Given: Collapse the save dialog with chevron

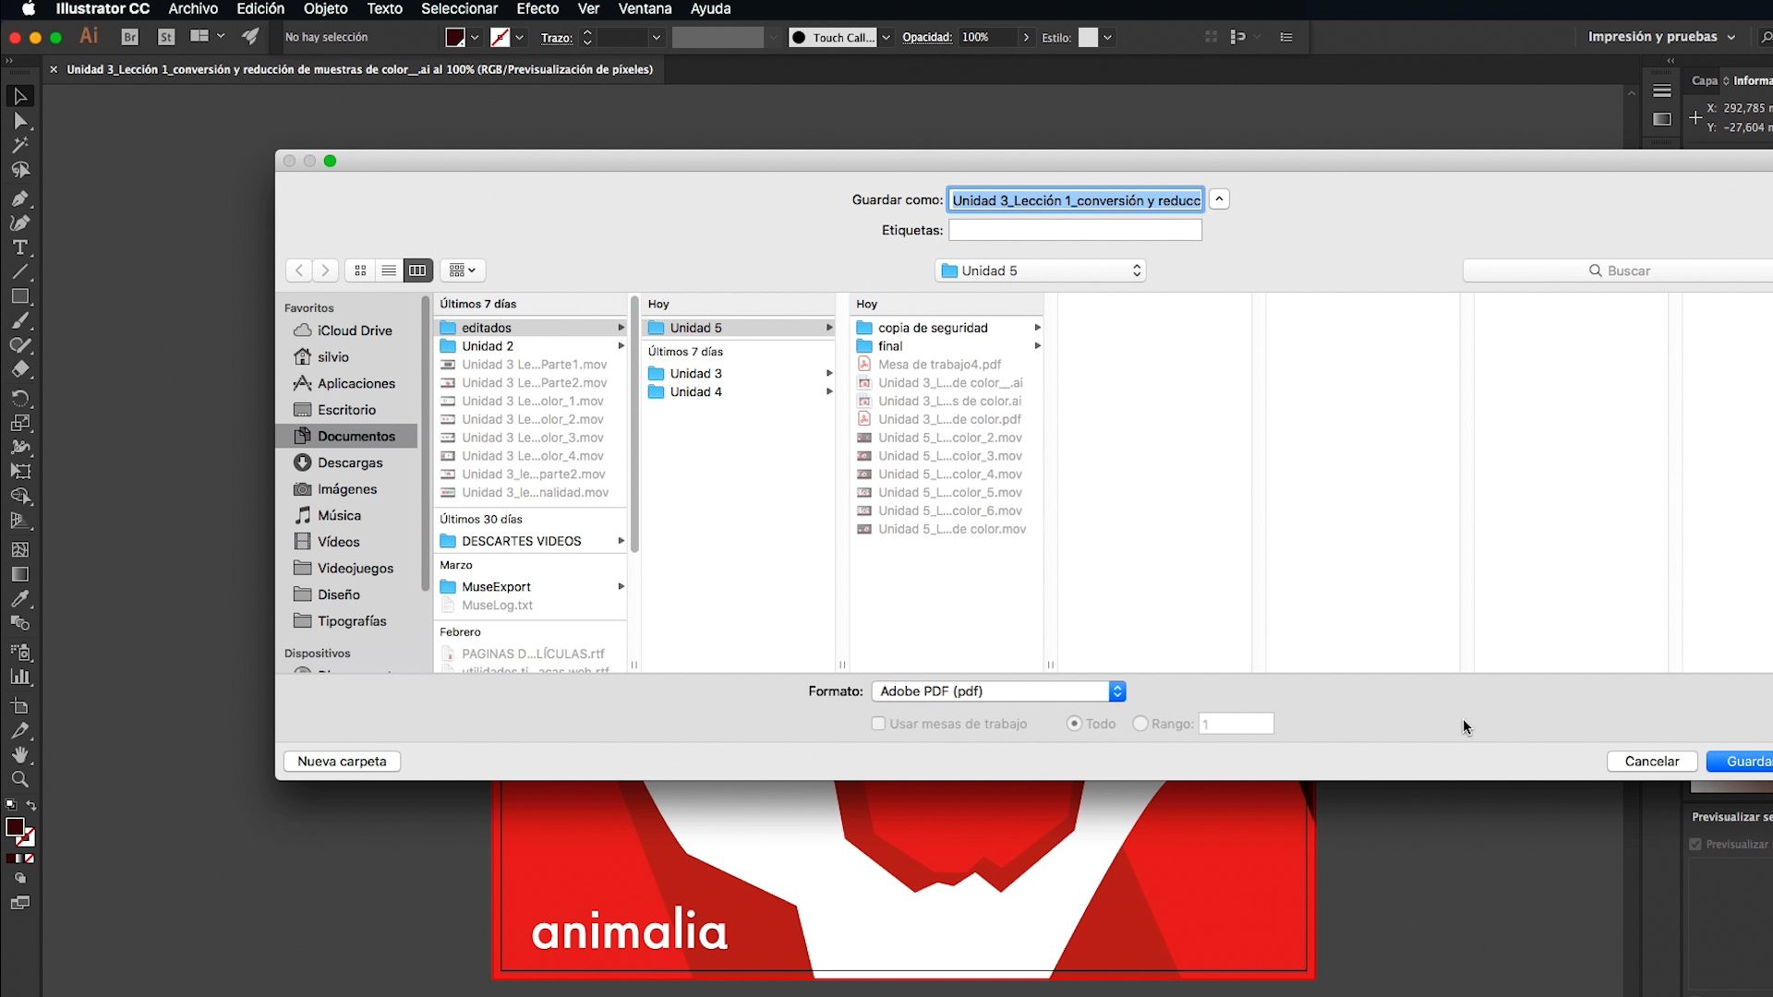Looking at the screenshot, I should coord(1219,199).
